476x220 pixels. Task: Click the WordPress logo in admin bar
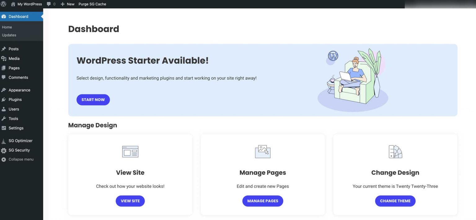point(3,4)
